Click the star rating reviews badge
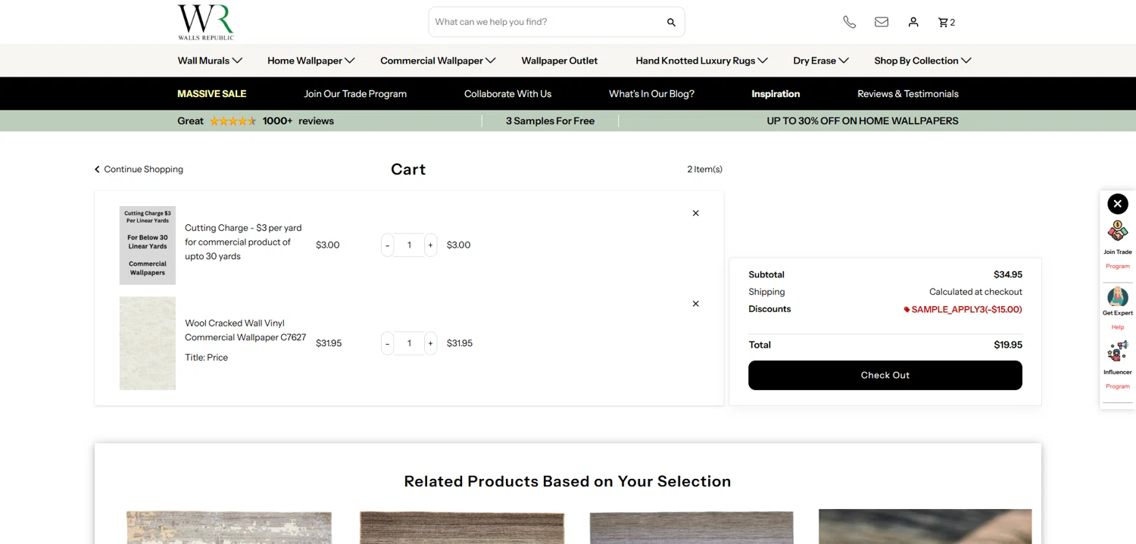The width and height of the screenshot is (1136, 544). pyautogui.click(x=233, y=121)
